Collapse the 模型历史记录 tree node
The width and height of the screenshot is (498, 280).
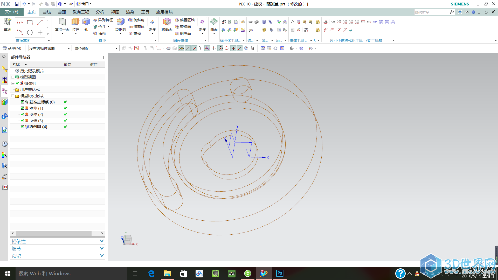click(x=13, y=96)
